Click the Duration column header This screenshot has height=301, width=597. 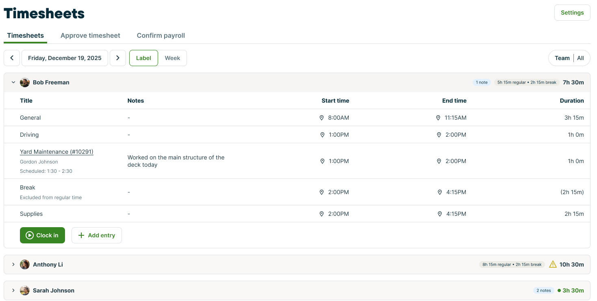[x=572, y=101]
